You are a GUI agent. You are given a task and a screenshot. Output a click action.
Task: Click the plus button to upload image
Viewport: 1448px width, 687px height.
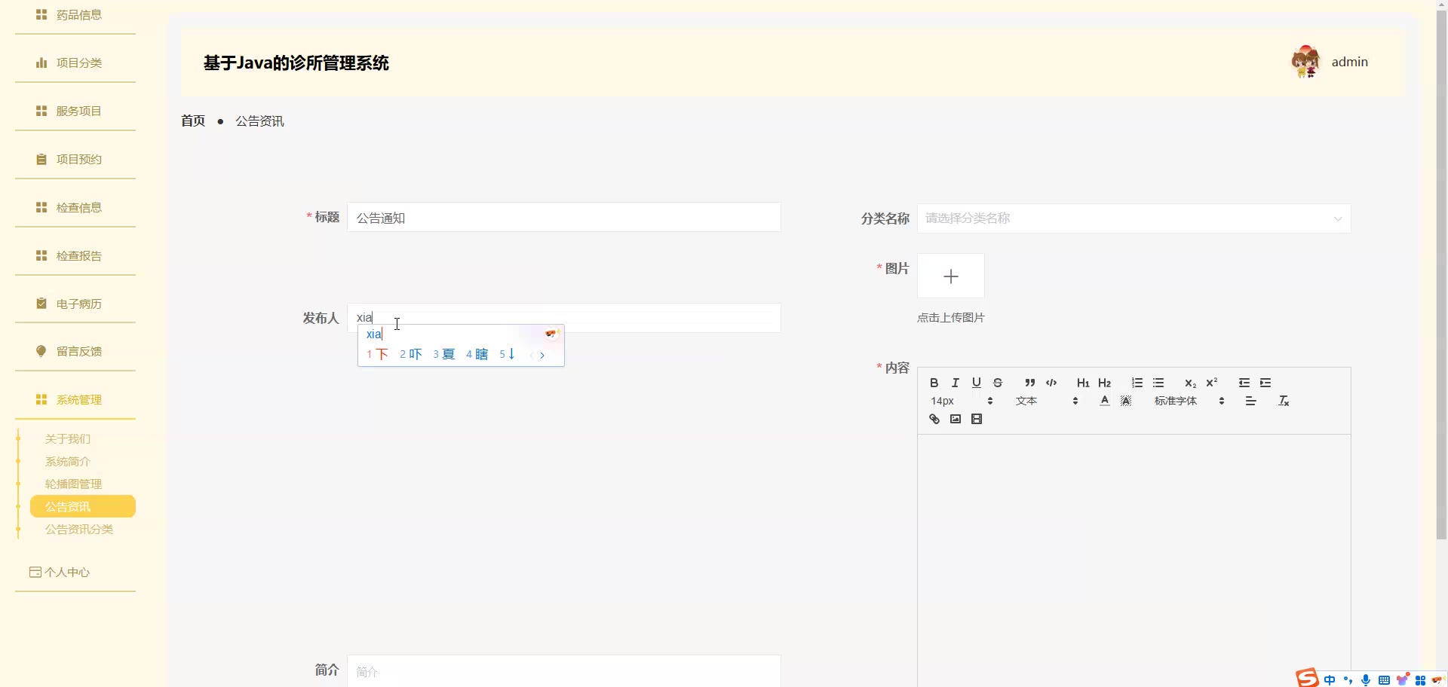point(950,276)
